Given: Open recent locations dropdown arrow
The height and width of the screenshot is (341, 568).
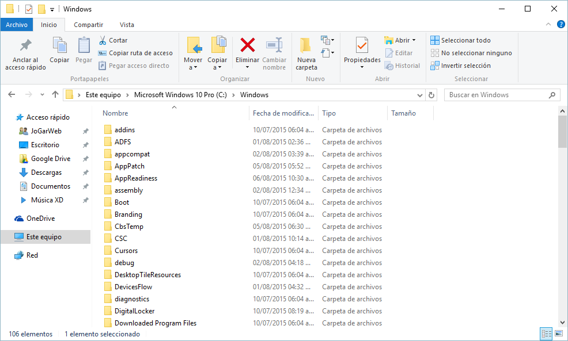Looking at the screenshot, I should coord(43,95).
